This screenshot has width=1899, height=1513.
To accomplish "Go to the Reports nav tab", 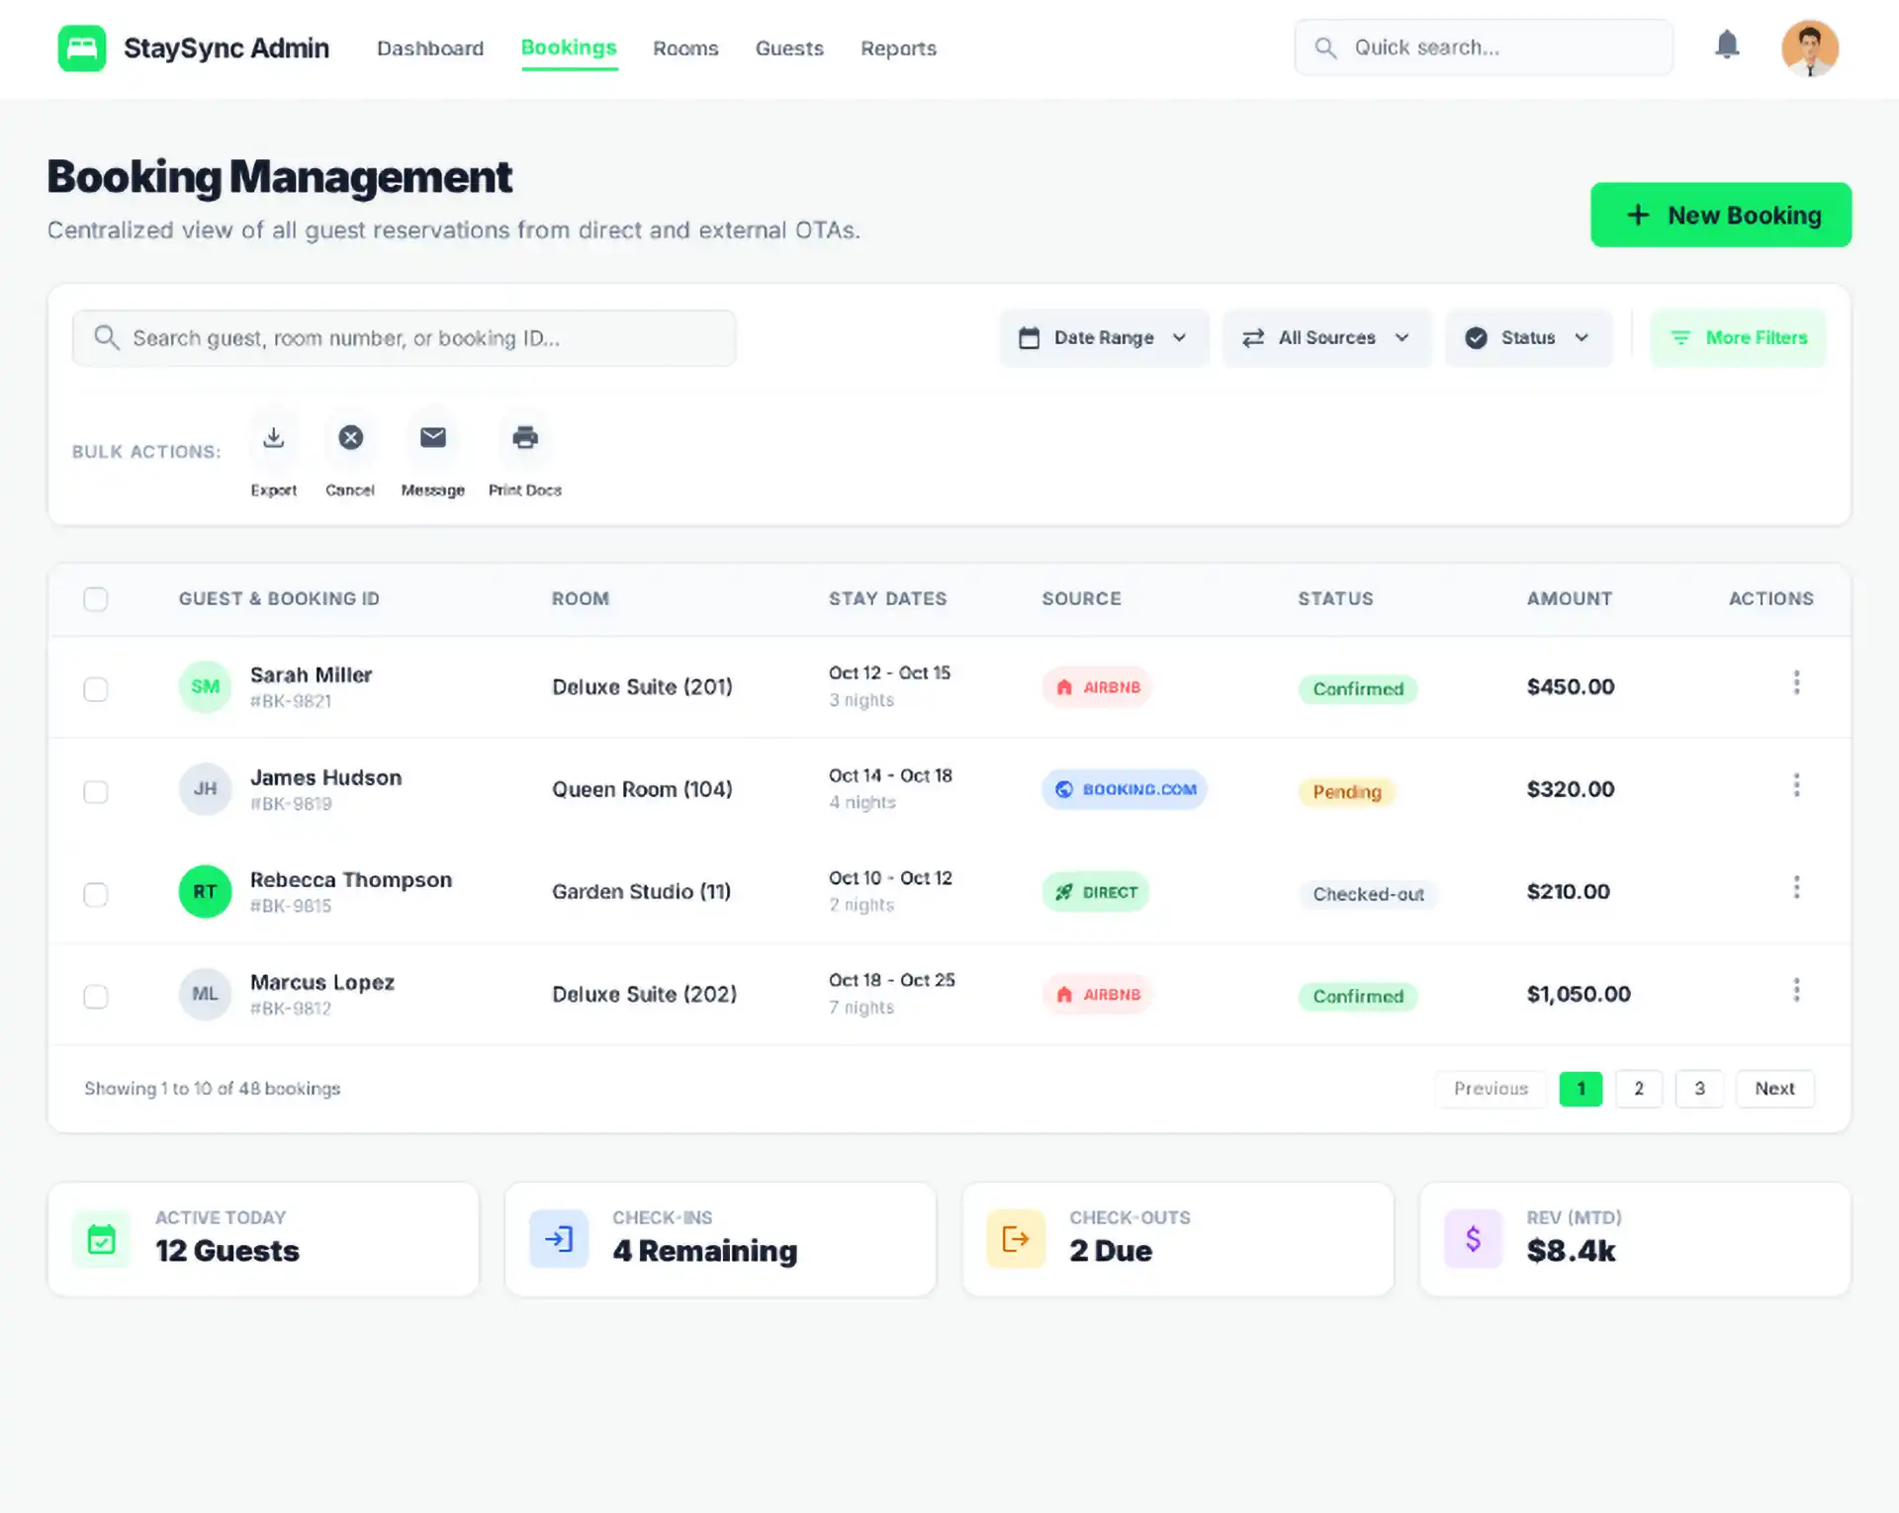I will (x=898, y=48).
